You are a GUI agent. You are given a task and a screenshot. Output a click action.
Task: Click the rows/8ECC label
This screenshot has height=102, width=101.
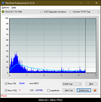34,83
